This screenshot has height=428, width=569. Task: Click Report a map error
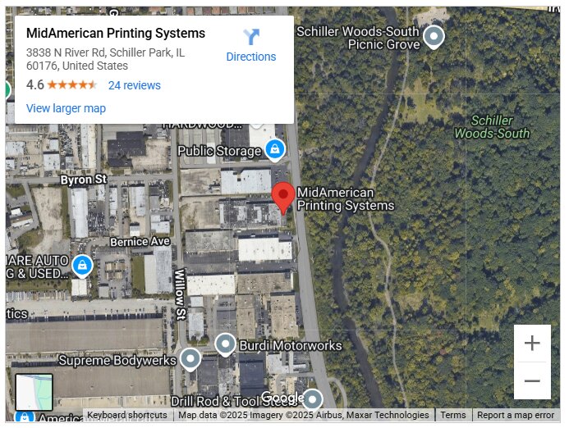[516, 415]
